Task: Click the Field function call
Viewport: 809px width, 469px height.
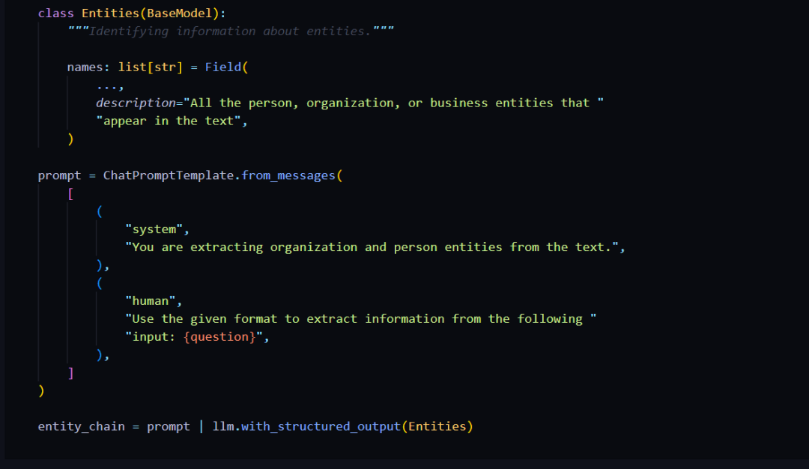Action: pos(222,67)
